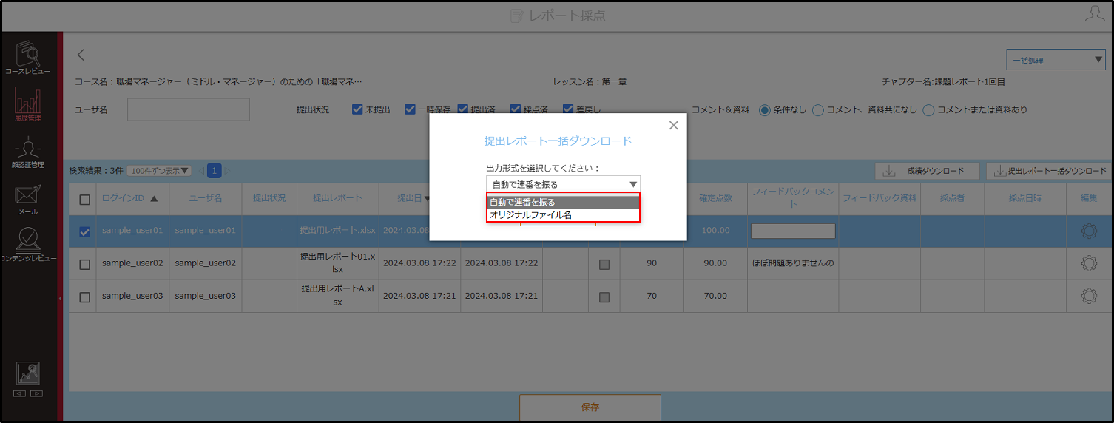This screenshot has width=1114, height=423.
Task: Close the 提出レポート一括ダウンロード dialog
Action: [x=673, y=126]
